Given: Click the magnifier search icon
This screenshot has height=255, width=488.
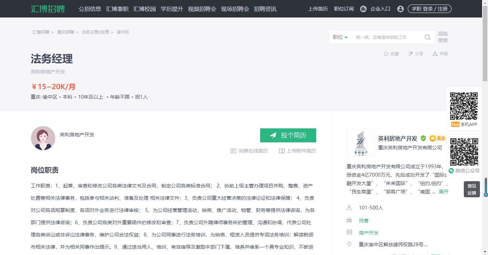Looking at the screenshot, I should point(428,37).
